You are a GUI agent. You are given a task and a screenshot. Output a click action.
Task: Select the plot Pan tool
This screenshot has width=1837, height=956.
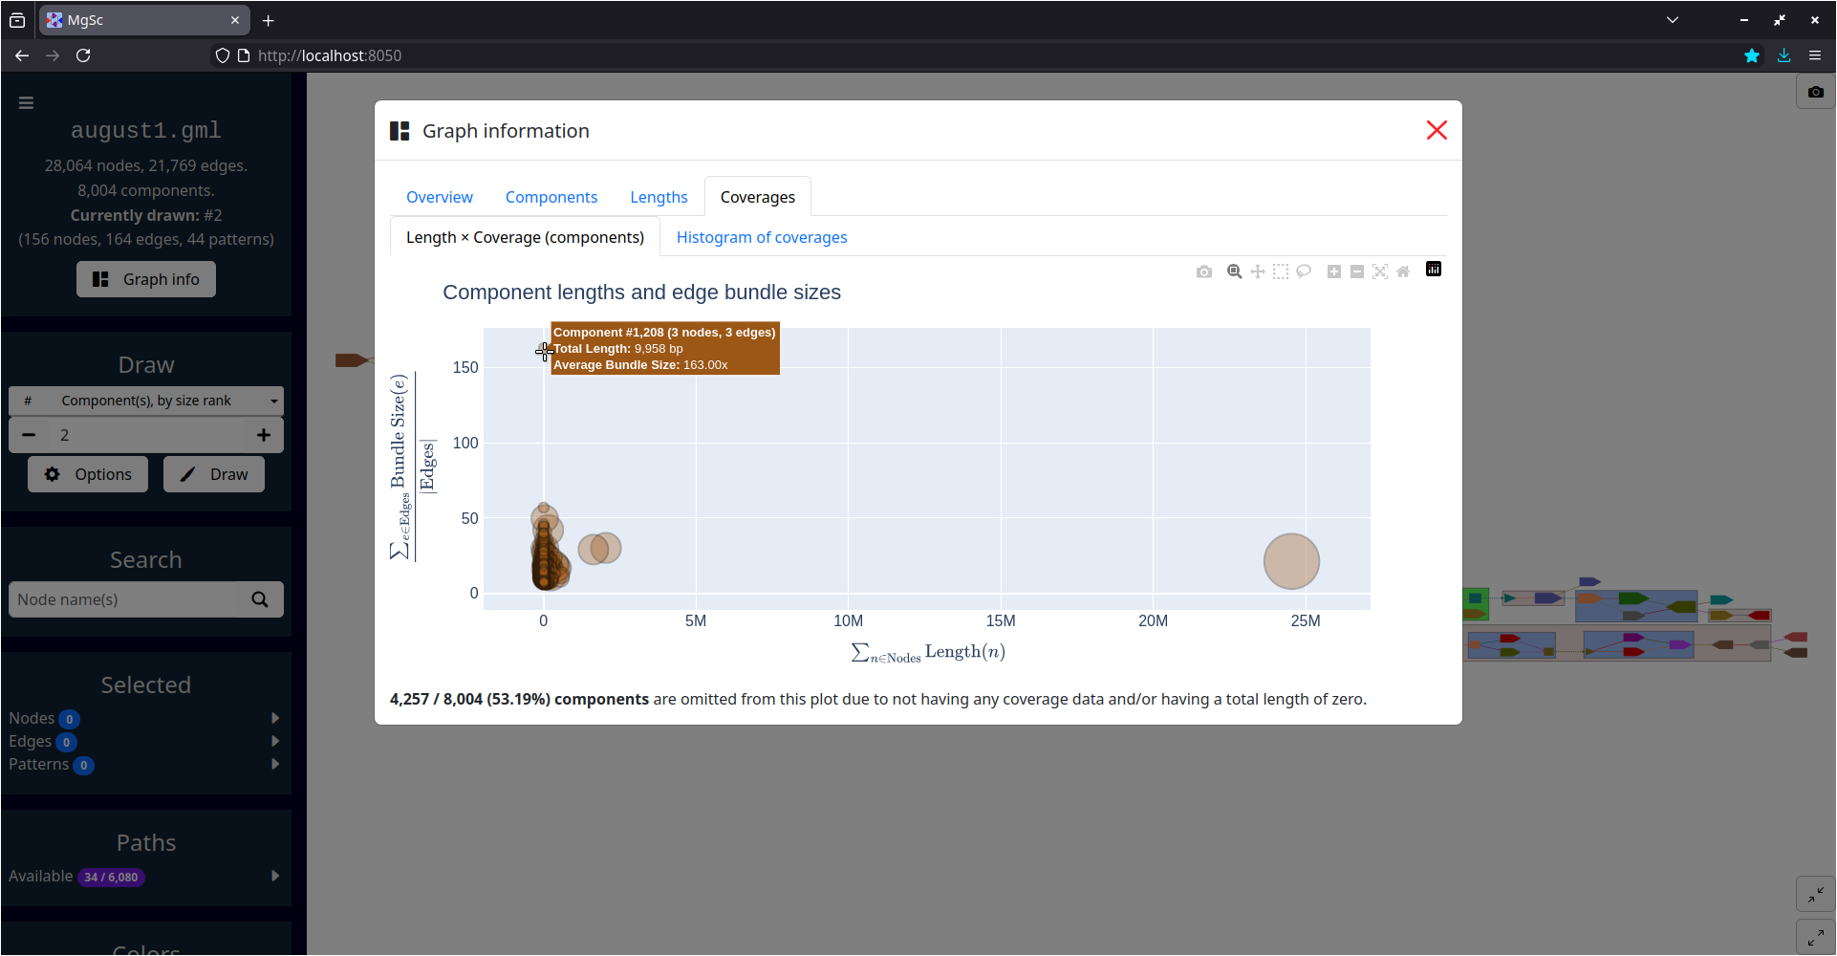point(1258,272)
